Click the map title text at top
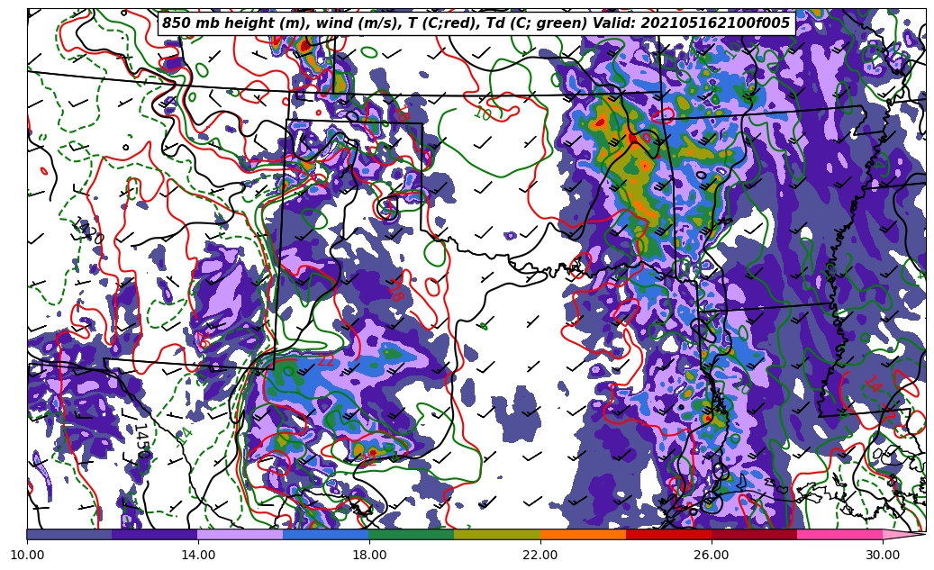Image resolution: width=934 pixels, height=570 pixels. 476,23
